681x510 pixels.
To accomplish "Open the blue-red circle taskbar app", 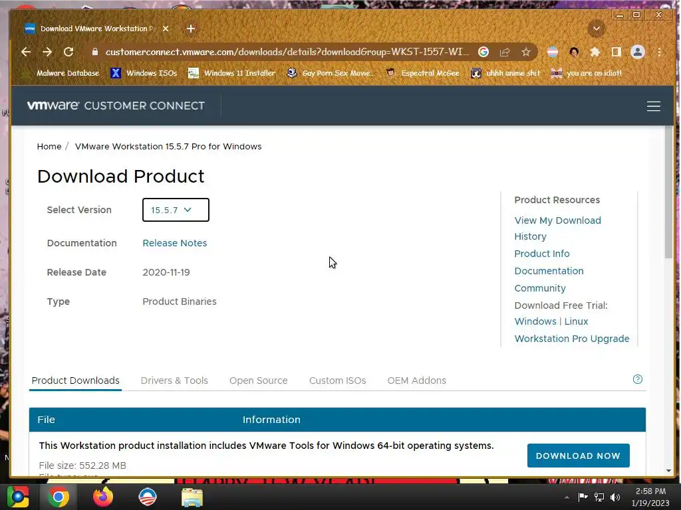I will point(147,497).
